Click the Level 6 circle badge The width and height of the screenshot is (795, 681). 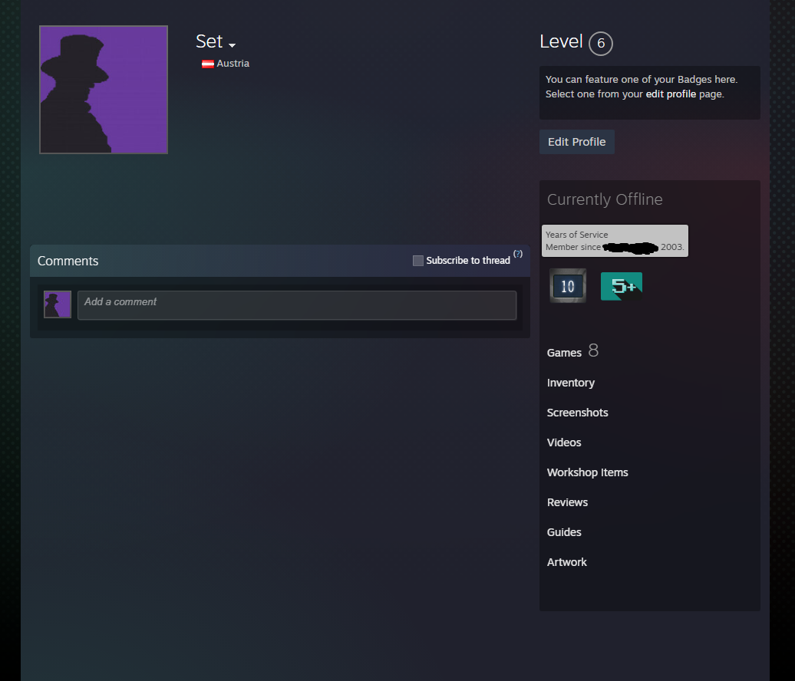click(x=600, y=44)
